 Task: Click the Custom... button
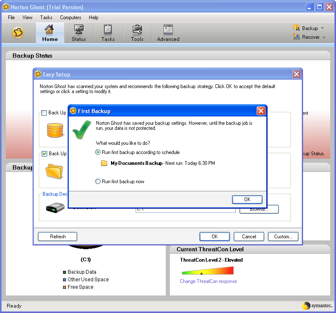[x=283, y=237]
